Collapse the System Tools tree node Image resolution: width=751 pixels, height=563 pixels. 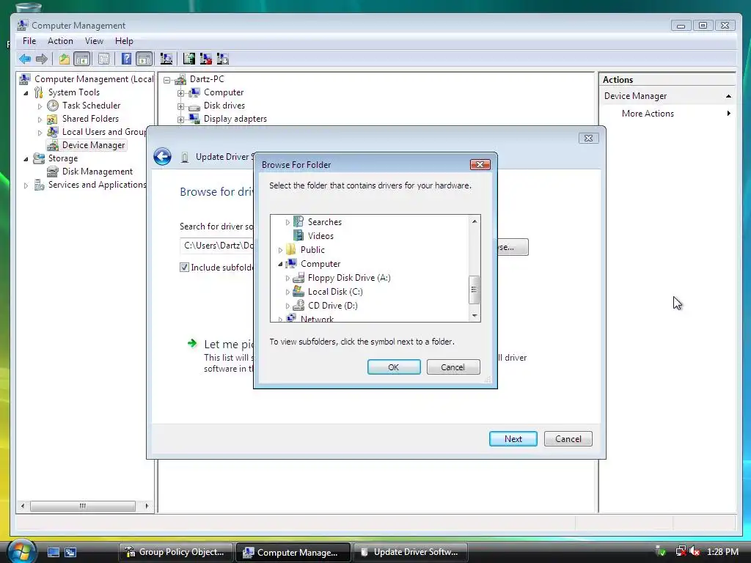[26, 93]
